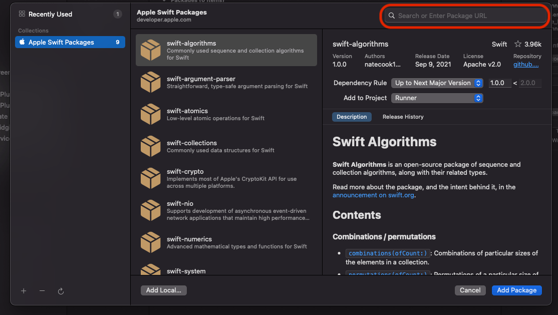The image size is (558, 315).
Task: Select the swift-crypto package title
Action: [x=185, y=171]
